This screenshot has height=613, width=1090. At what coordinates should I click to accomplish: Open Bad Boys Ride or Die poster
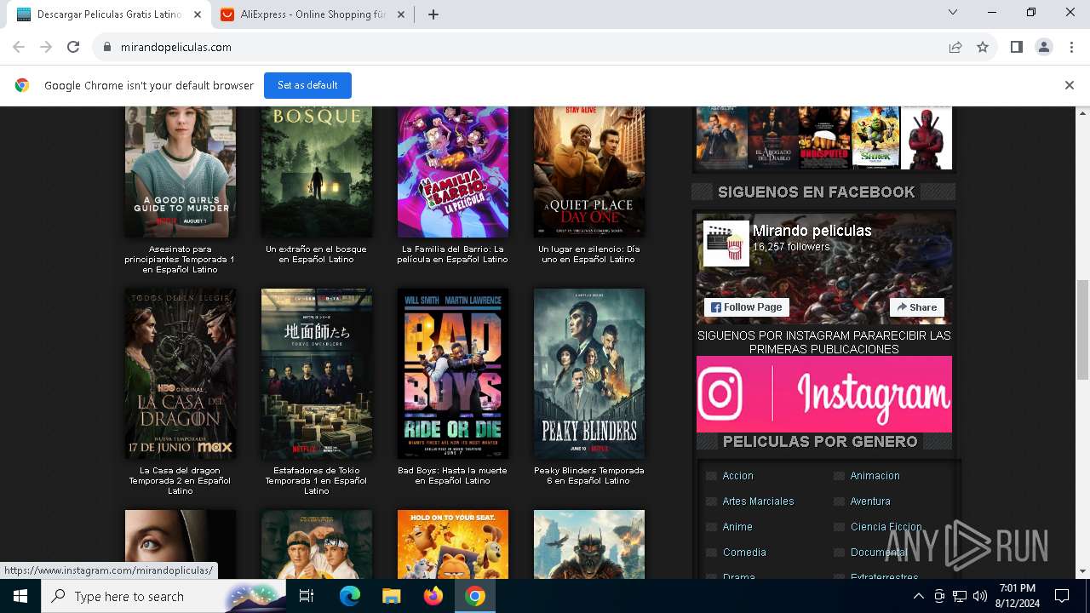coord(453,374)
